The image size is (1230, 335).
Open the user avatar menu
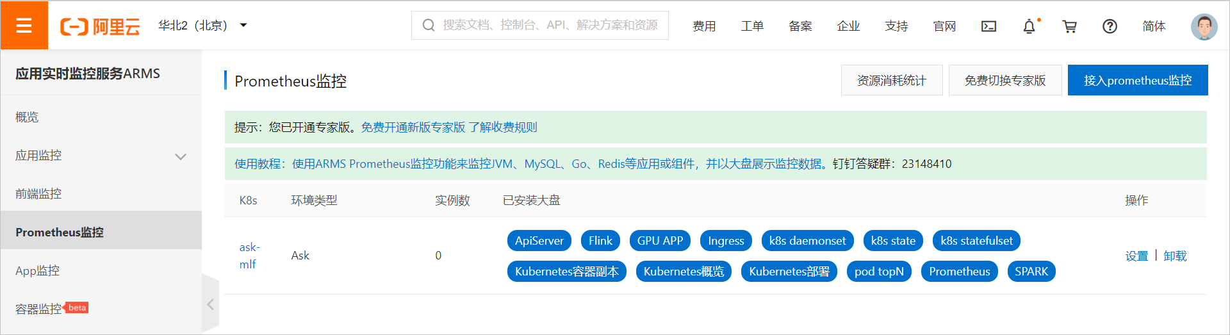tap(1204, 26)
